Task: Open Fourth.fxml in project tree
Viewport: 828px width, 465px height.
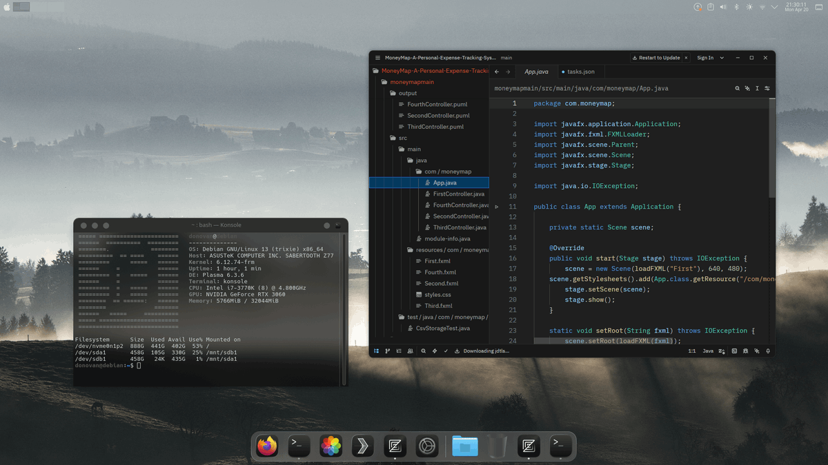Action: [429, 272]
